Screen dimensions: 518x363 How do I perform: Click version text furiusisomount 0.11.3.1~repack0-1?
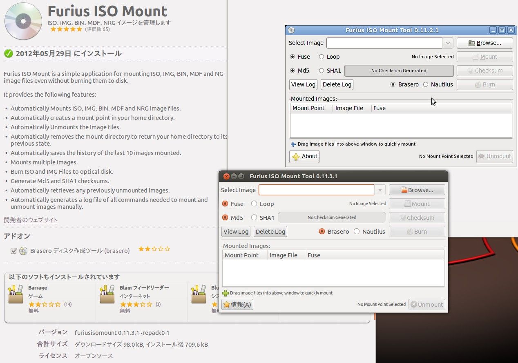122,332
